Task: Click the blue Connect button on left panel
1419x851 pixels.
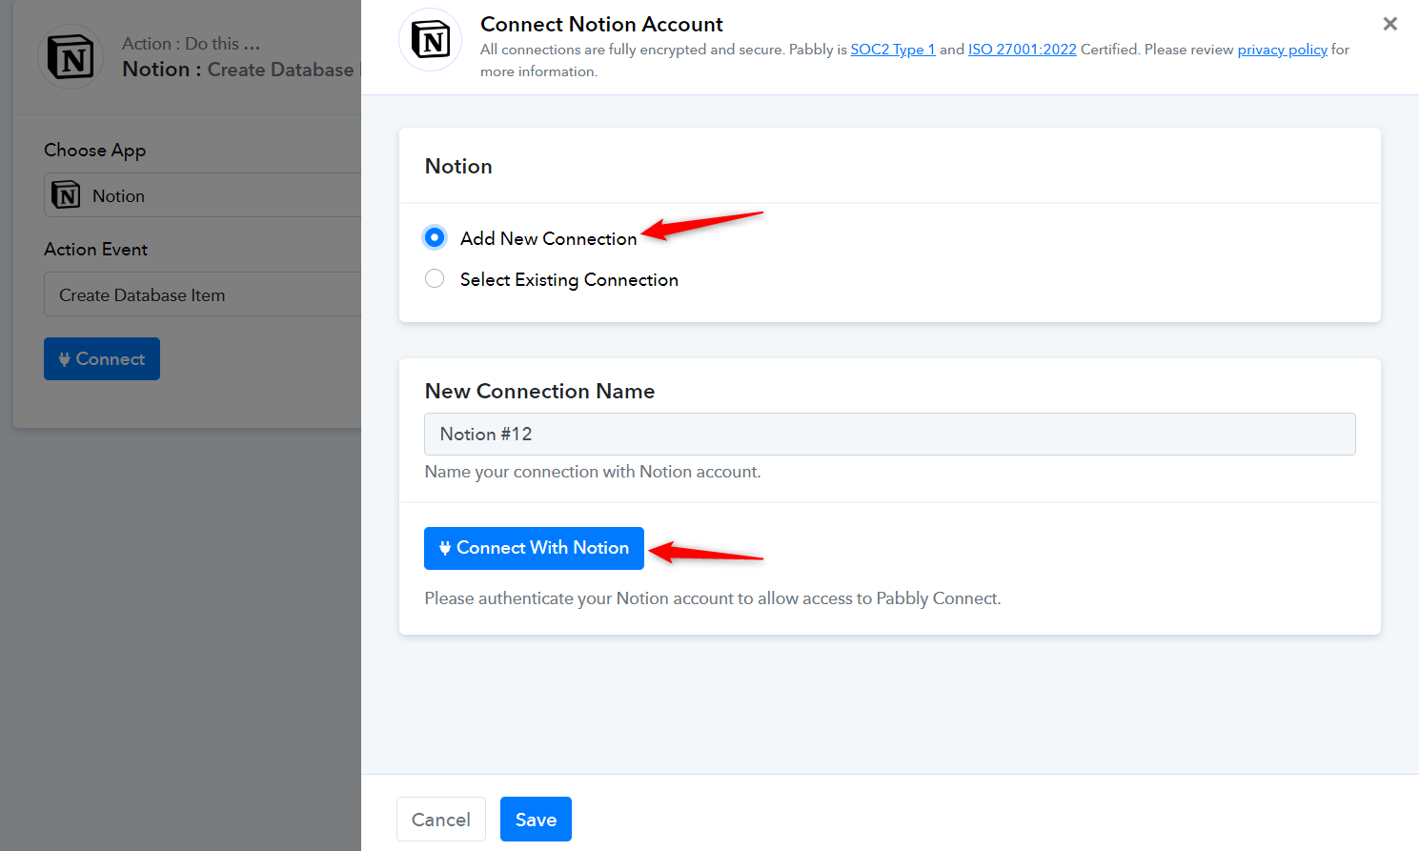Action: 102,359
